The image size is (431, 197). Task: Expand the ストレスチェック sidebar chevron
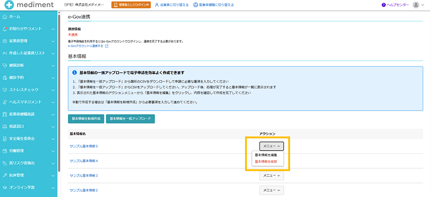point(53,90)
